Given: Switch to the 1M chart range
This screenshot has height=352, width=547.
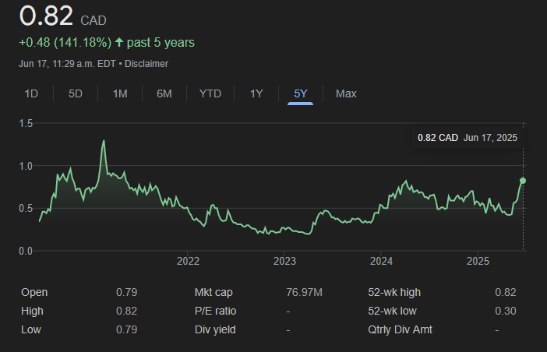Looking at the screenshot, I should point(120,93).
